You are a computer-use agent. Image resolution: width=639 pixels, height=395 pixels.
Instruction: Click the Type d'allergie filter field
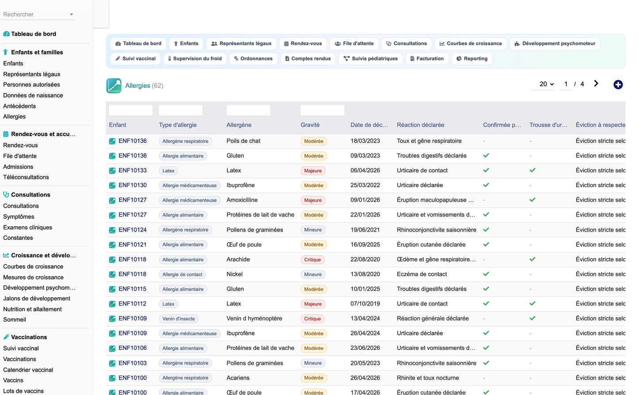coord(180,110)
